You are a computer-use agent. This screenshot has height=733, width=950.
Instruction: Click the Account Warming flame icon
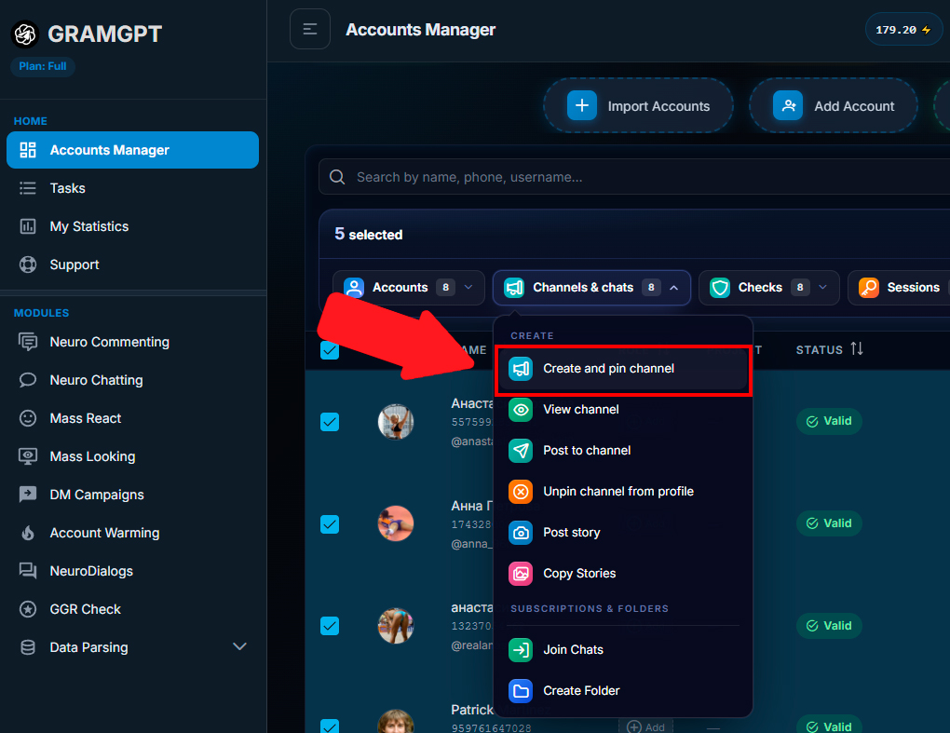click(x=28, y=533)
